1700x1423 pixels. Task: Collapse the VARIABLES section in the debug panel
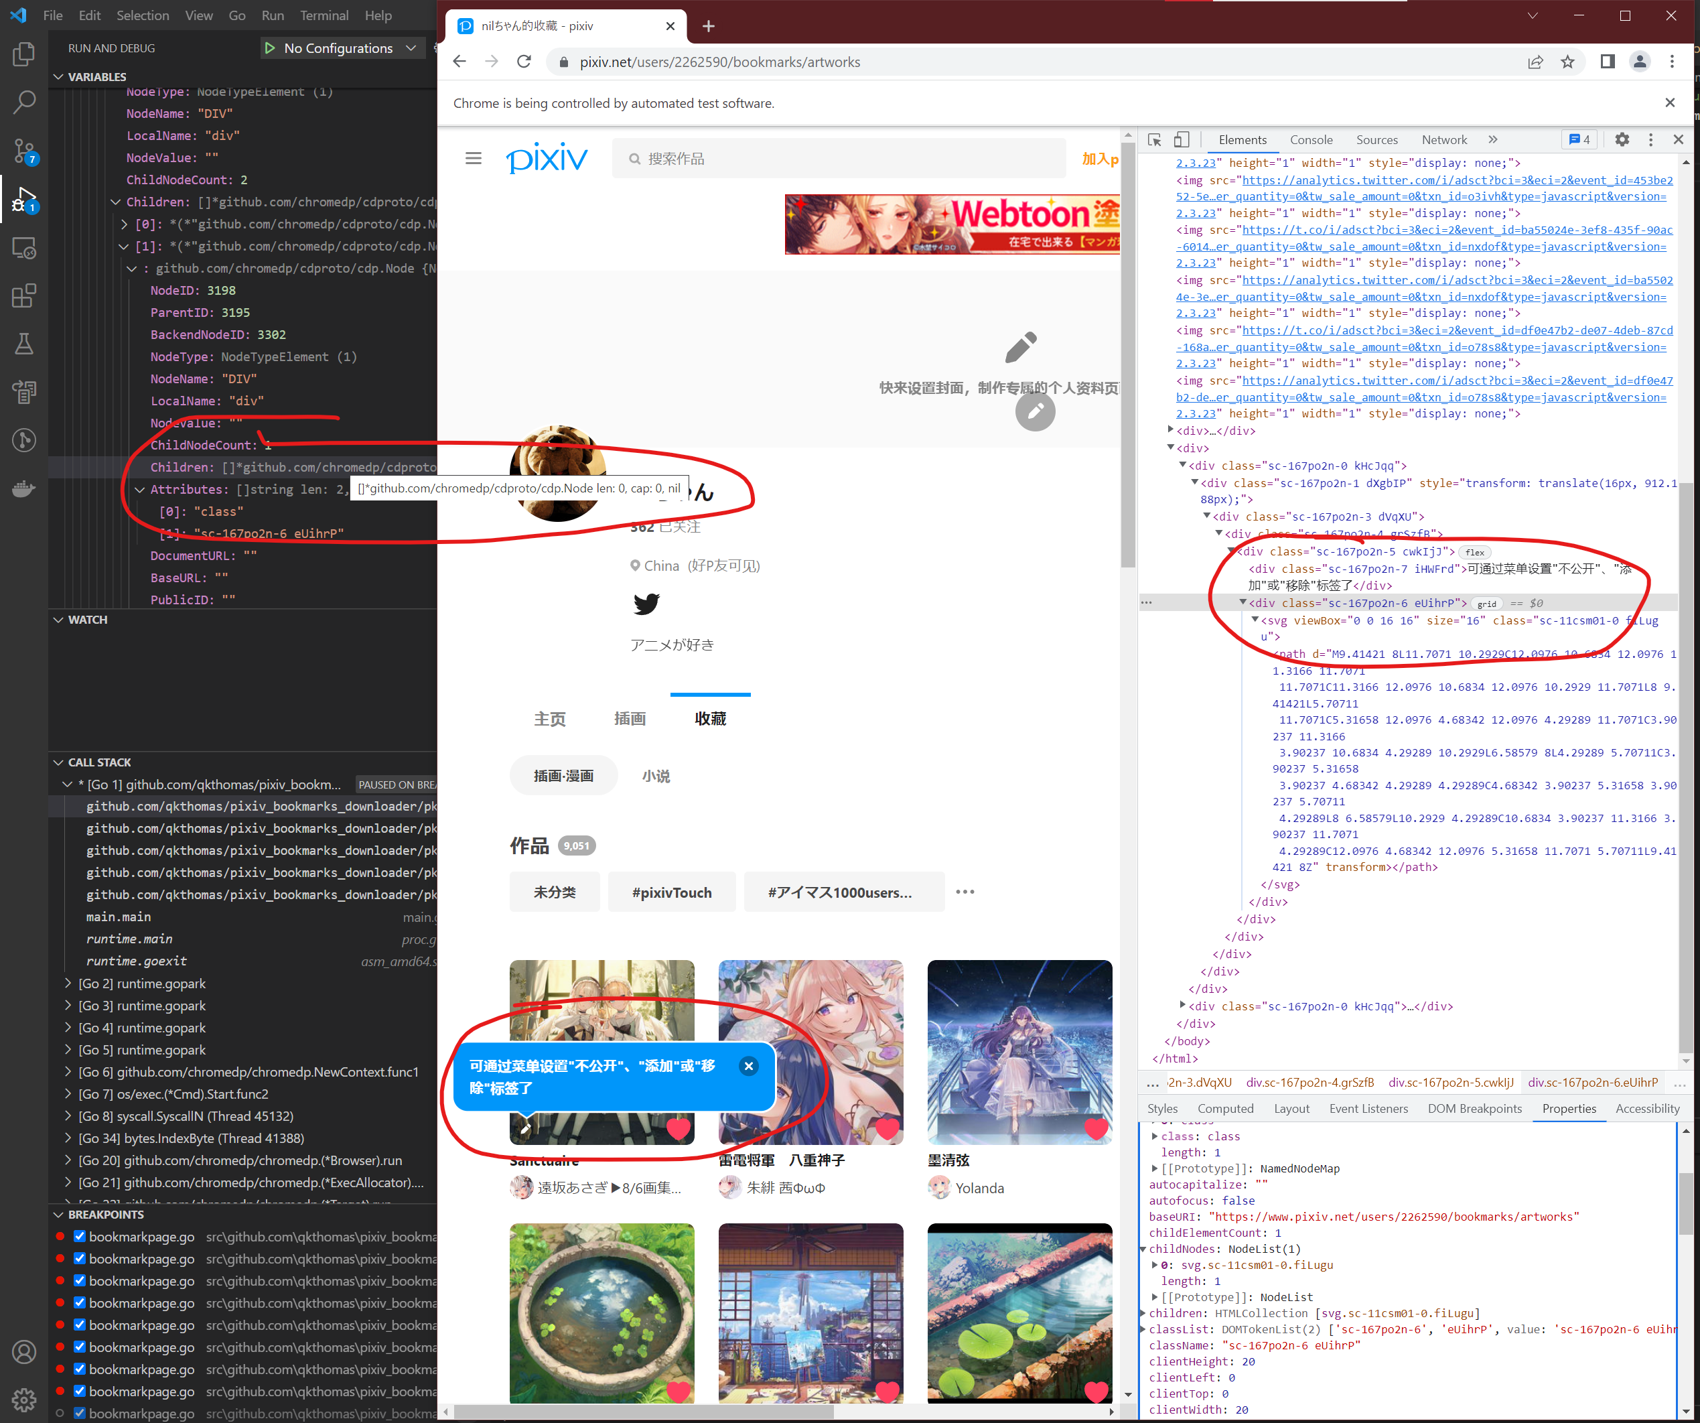(x=58, y=76)
